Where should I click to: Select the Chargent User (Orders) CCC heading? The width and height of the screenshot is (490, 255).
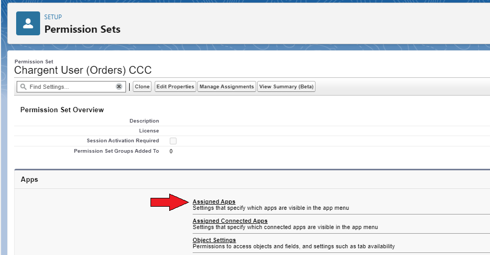(x=83, y=70)
